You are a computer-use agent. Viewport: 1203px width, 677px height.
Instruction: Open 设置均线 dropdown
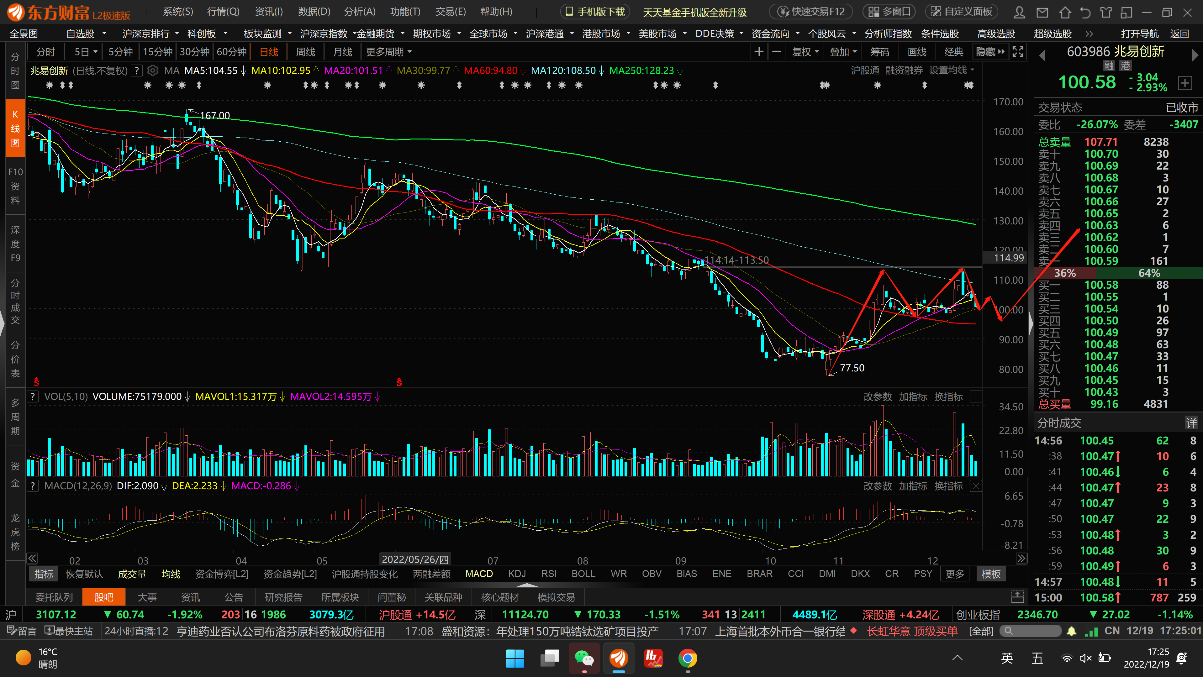(x=952, y=70)
